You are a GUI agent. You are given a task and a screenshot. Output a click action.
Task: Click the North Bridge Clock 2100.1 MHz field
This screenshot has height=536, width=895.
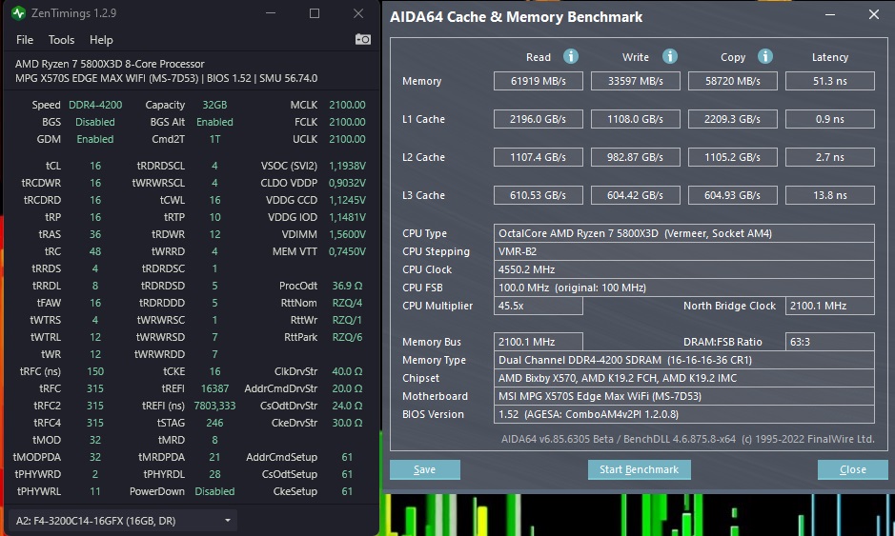(830, 306)
